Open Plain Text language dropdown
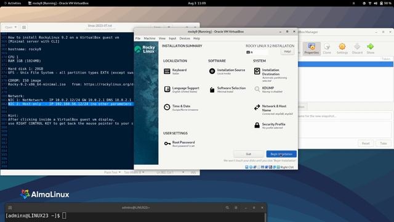 [x=112, y=172]
